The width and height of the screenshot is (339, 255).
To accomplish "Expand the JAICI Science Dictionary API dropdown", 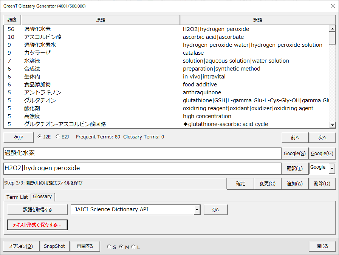I will tap(197, 210).
